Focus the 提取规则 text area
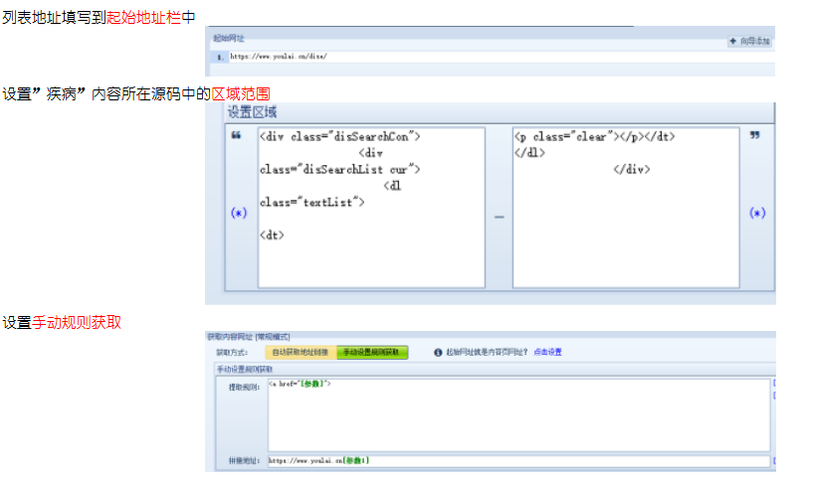The width and height of the screenshot is (814, 485). click(517, 413)
